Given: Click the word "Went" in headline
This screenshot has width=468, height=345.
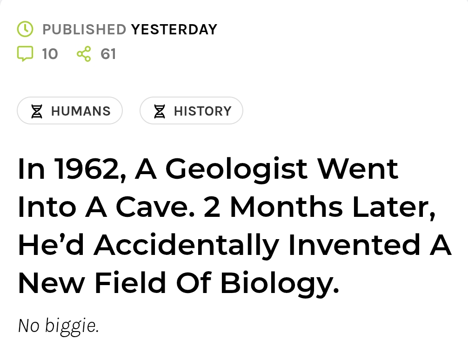Looking at the screenshot, I should (x=358, y=169).
